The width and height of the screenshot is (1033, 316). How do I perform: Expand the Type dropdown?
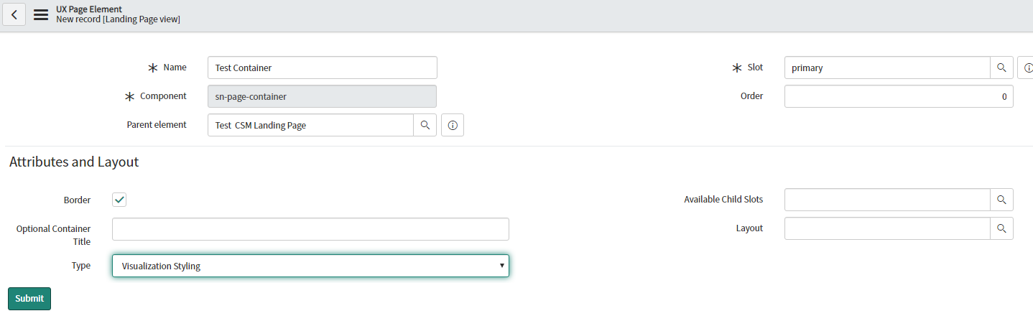310,266
